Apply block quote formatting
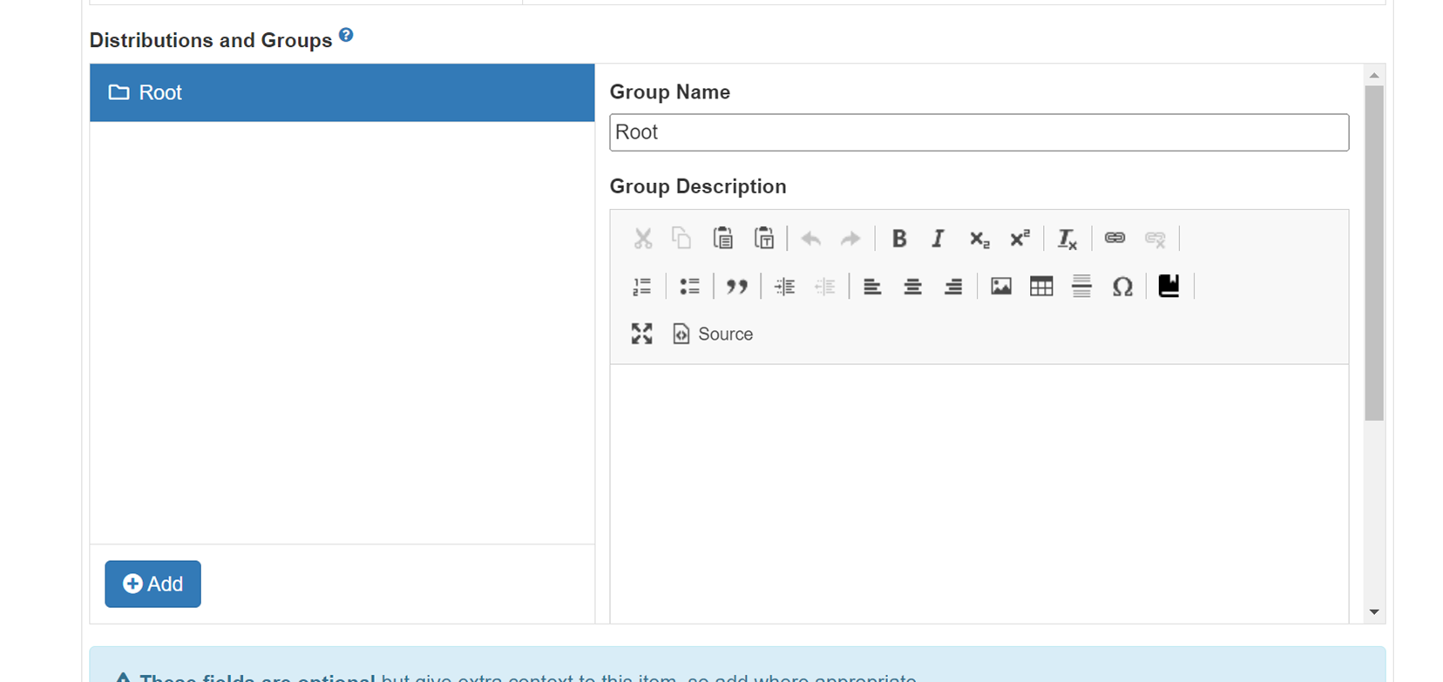 [736, 287]
